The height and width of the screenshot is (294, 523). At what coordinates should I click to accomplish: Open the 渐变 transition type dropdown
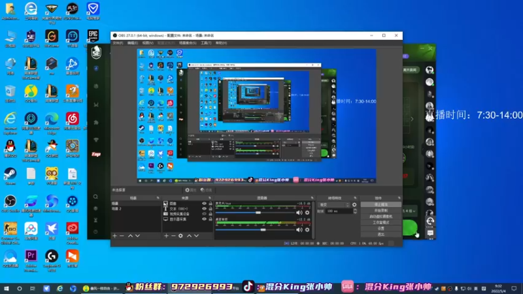click(334, 204)
